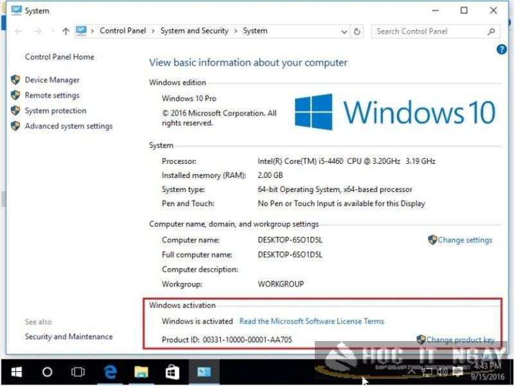Select the System taskbar button
Screen dimensions: 514x386
coord(204,373)
